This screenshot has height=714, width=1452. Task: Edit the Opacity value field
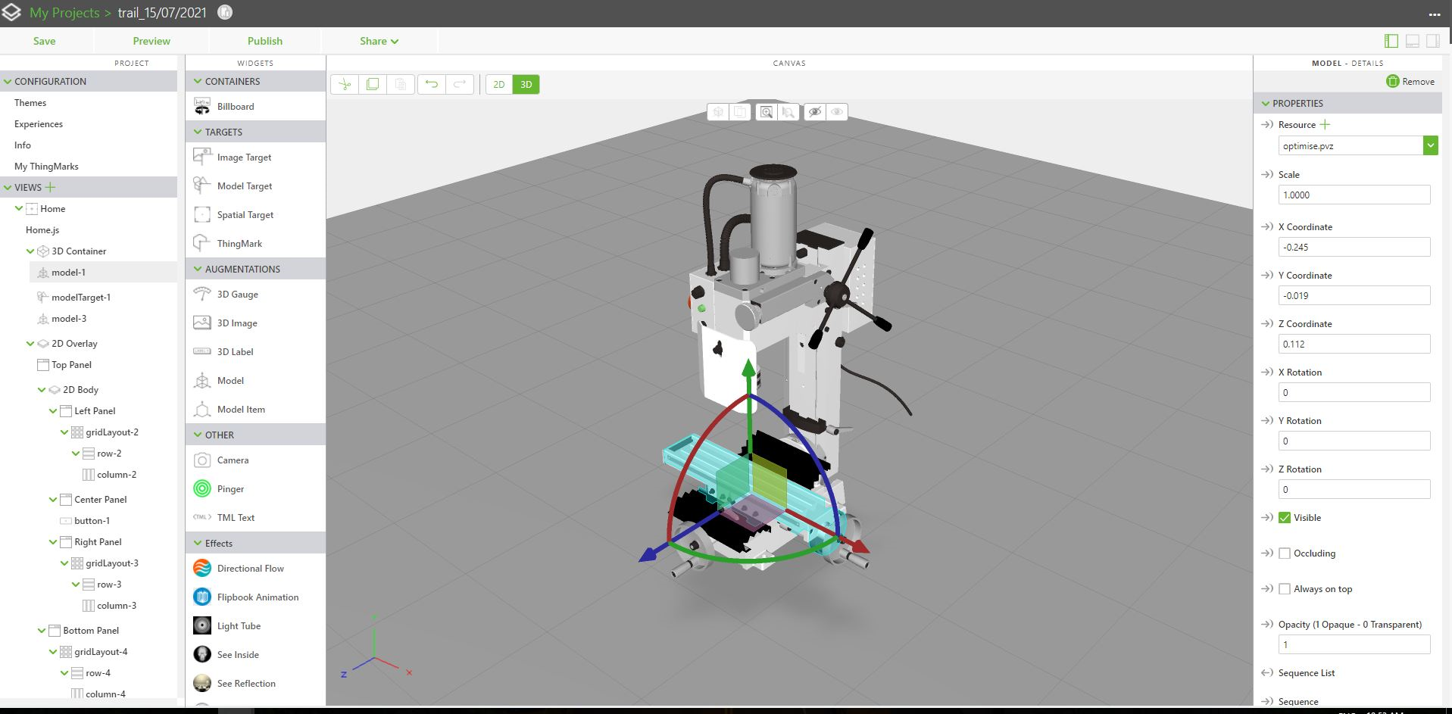[x=1354, y=644]
